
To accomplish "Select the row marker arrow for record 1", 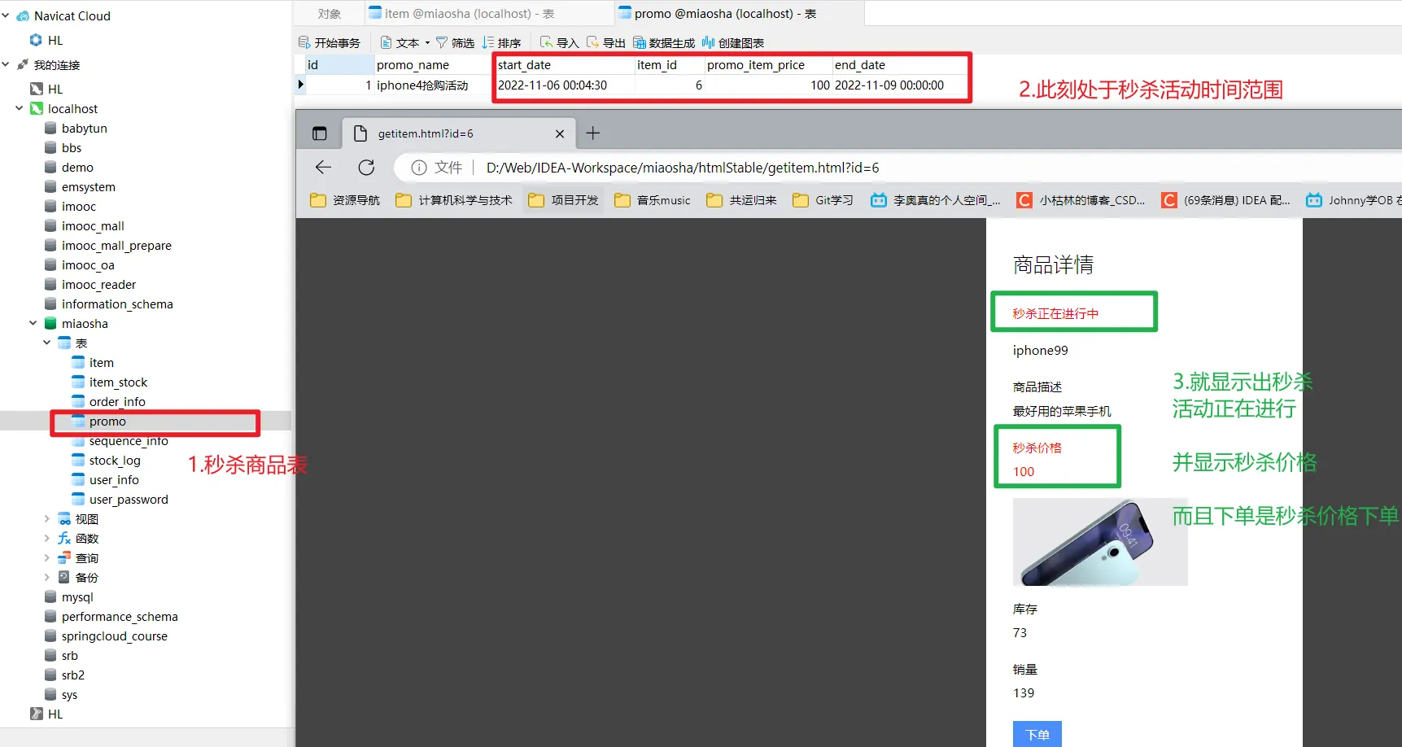I will point(300,85).
